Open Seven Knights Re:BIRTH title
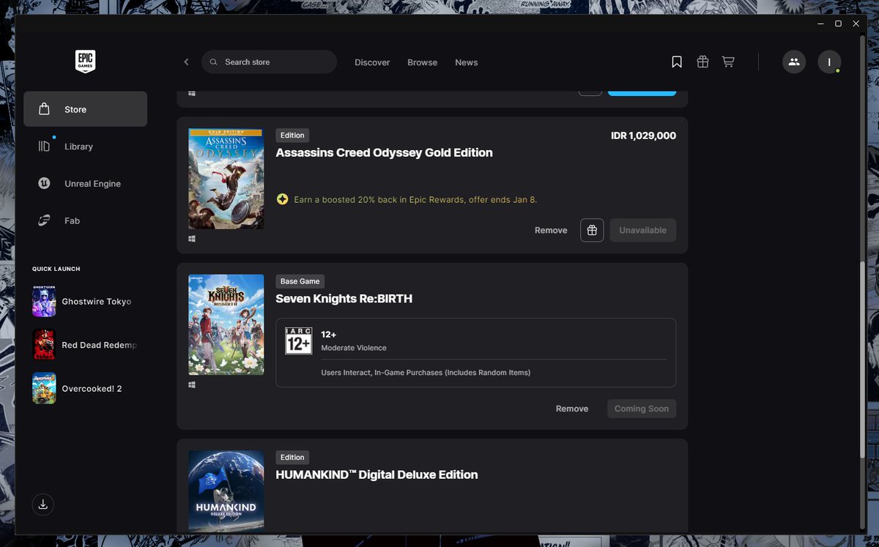 coord(344,298)
